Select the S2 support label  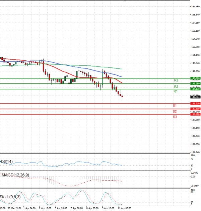175,112
